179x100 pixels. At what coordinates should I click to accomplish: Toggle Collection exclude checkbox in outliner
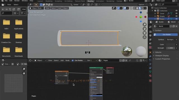(155, 11)
